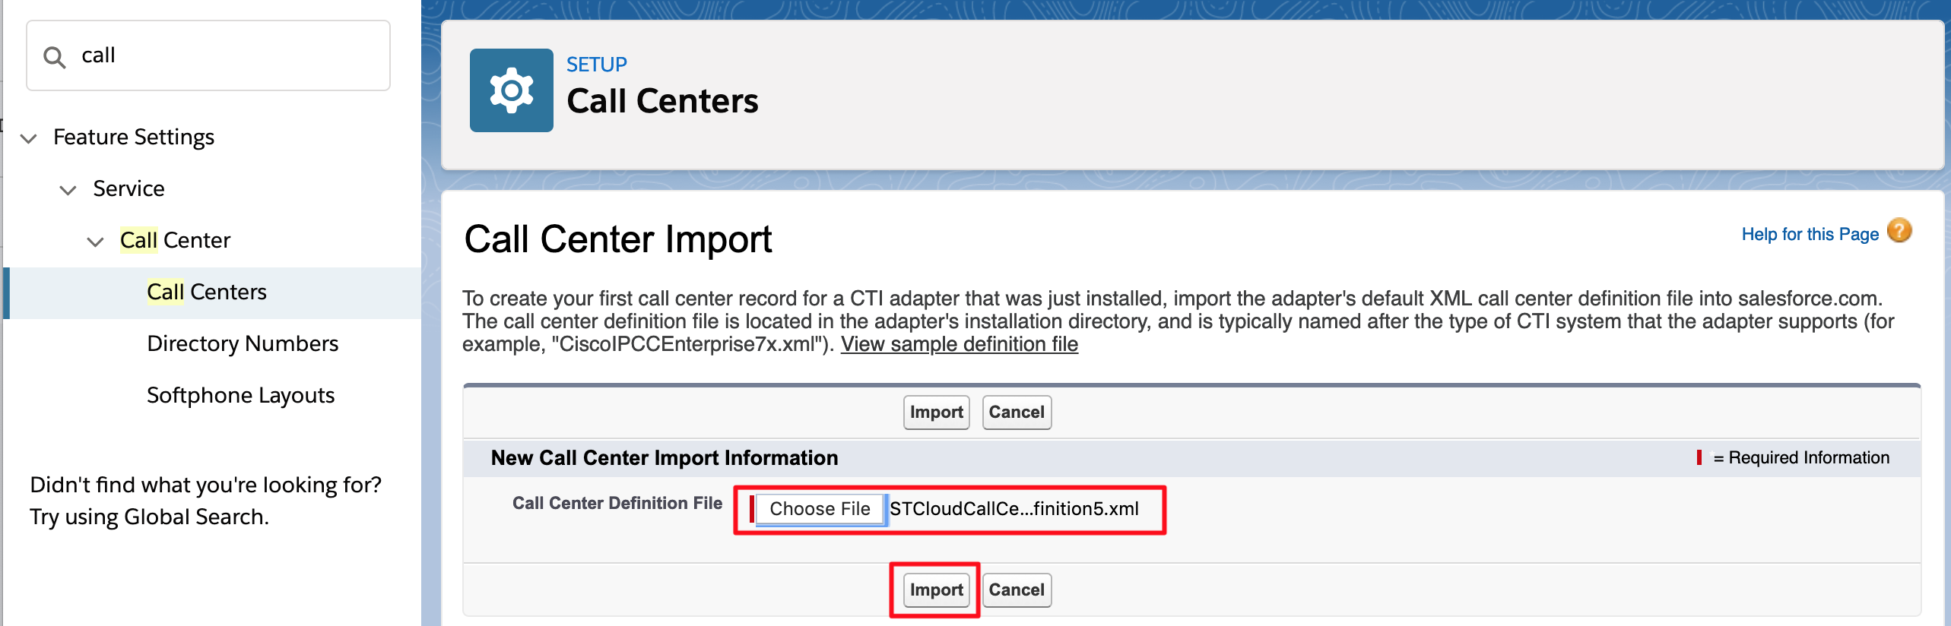Open Softphone Layouts page
The image size is (1951, 626).
[240, 396]
